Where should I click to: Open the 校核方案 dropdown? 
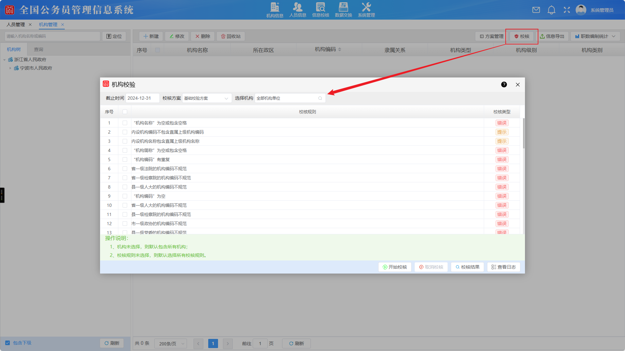point(207,98)
